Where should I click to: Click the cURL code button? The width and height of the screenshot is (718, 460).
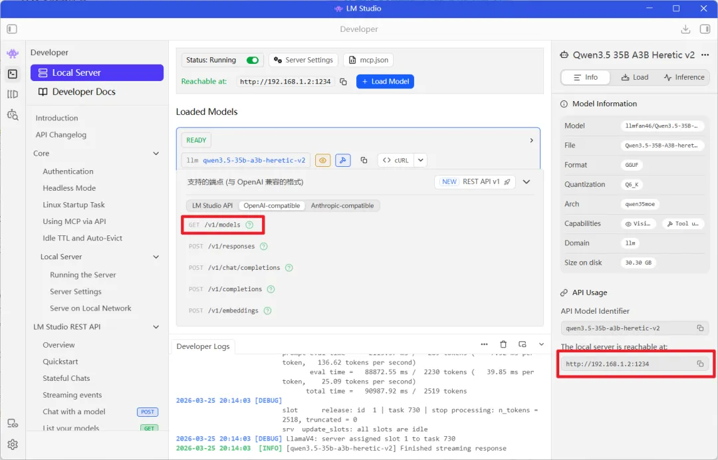(396, 160)
